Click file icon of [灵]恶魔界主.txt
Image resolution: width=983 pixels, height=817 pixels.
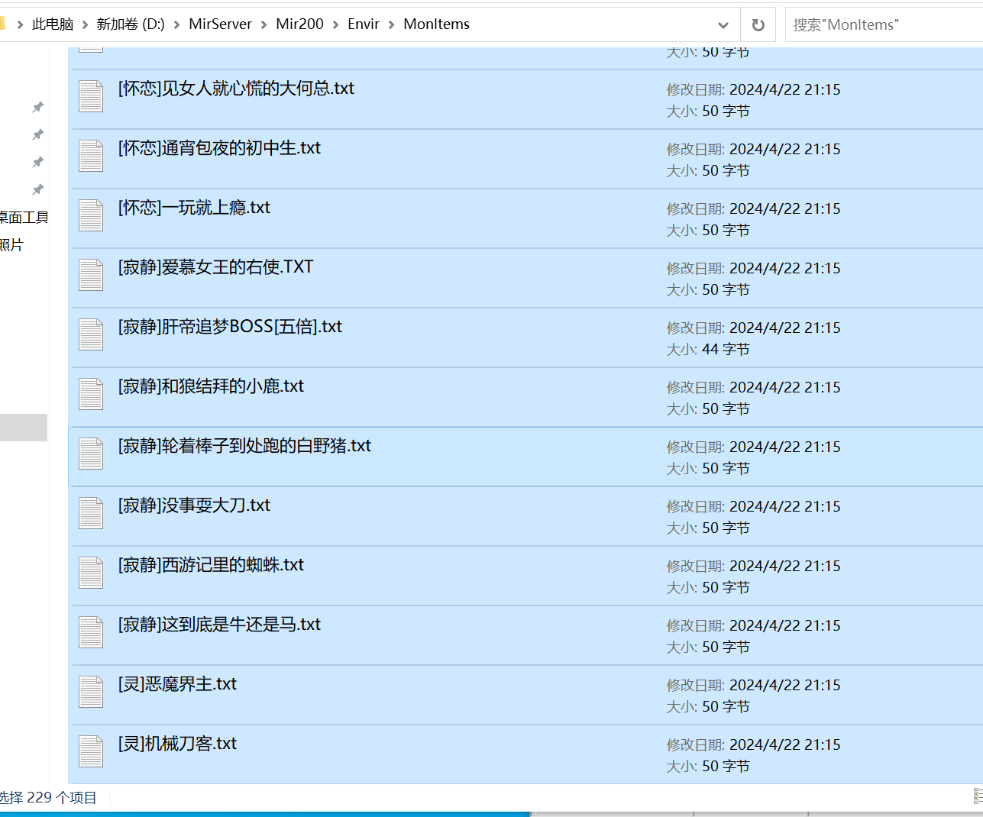click(x=91, y=692)
